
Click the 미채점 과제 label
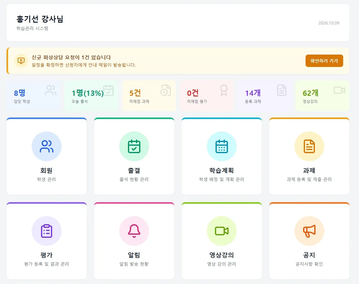[x=139, y=101]
